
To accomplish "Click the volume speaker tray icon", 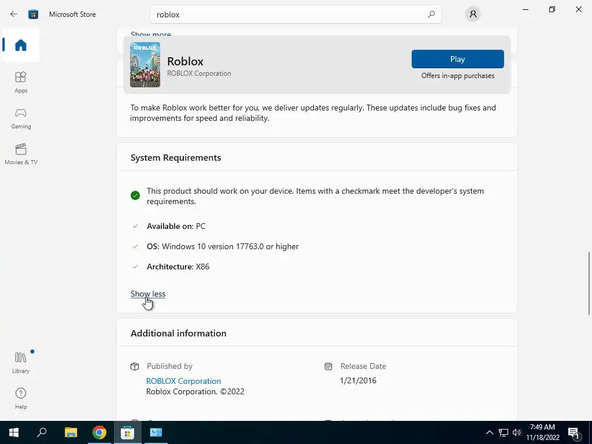I will [x=517, y=432].
